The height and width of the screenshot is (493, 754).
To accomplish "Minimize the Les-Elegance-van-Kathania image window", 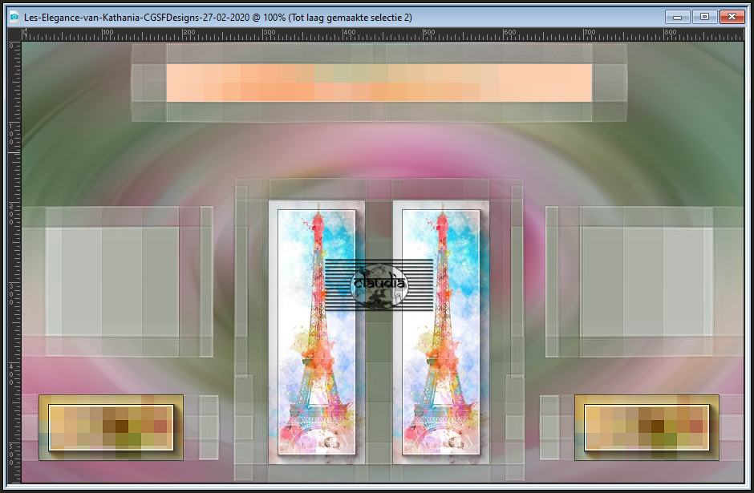I will click(x=678, y=17).
